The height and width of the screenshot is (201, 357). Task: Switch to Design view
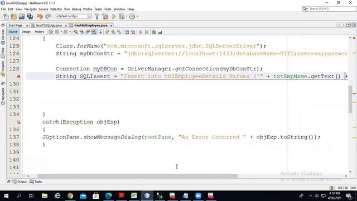click(x=26, y=32)
